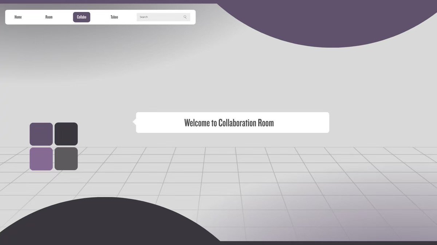Select the light purple bottom-left square tile
The width and height of the screenshot is (437, 245).
tap(41, 159)
